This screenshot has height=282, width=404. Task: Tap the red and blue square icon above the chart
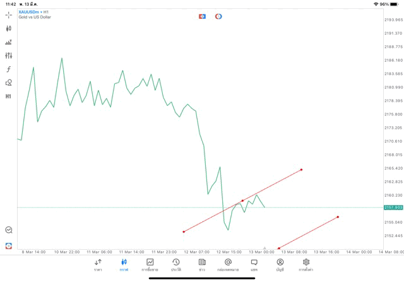202,16
